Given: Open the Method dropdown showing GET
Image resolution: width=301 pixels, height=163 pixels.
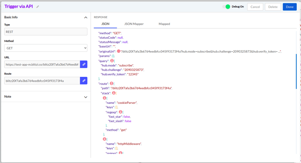Looking at the screenshot, I should 46,48.
